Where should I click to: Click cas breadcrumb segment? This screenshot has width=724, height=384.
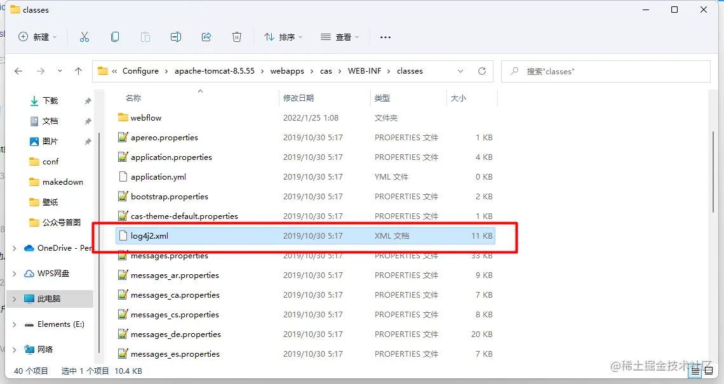click(326, 71)
